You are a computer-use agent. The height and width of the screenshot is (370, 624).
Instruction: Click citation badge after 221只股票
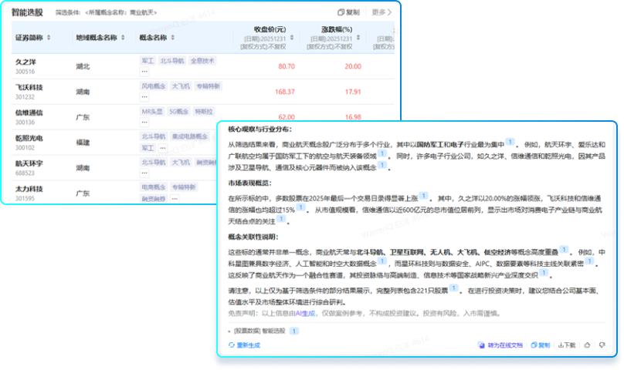point(456,291)
